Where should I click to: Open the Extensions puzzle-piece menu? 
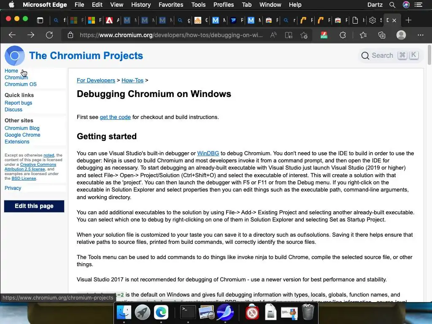click(343, 35)
